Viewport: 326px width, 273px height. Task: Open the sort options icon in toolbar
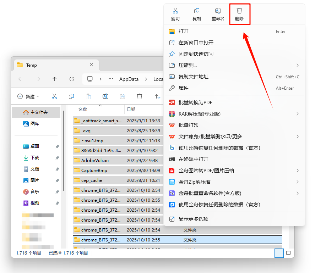pos(157,96)
